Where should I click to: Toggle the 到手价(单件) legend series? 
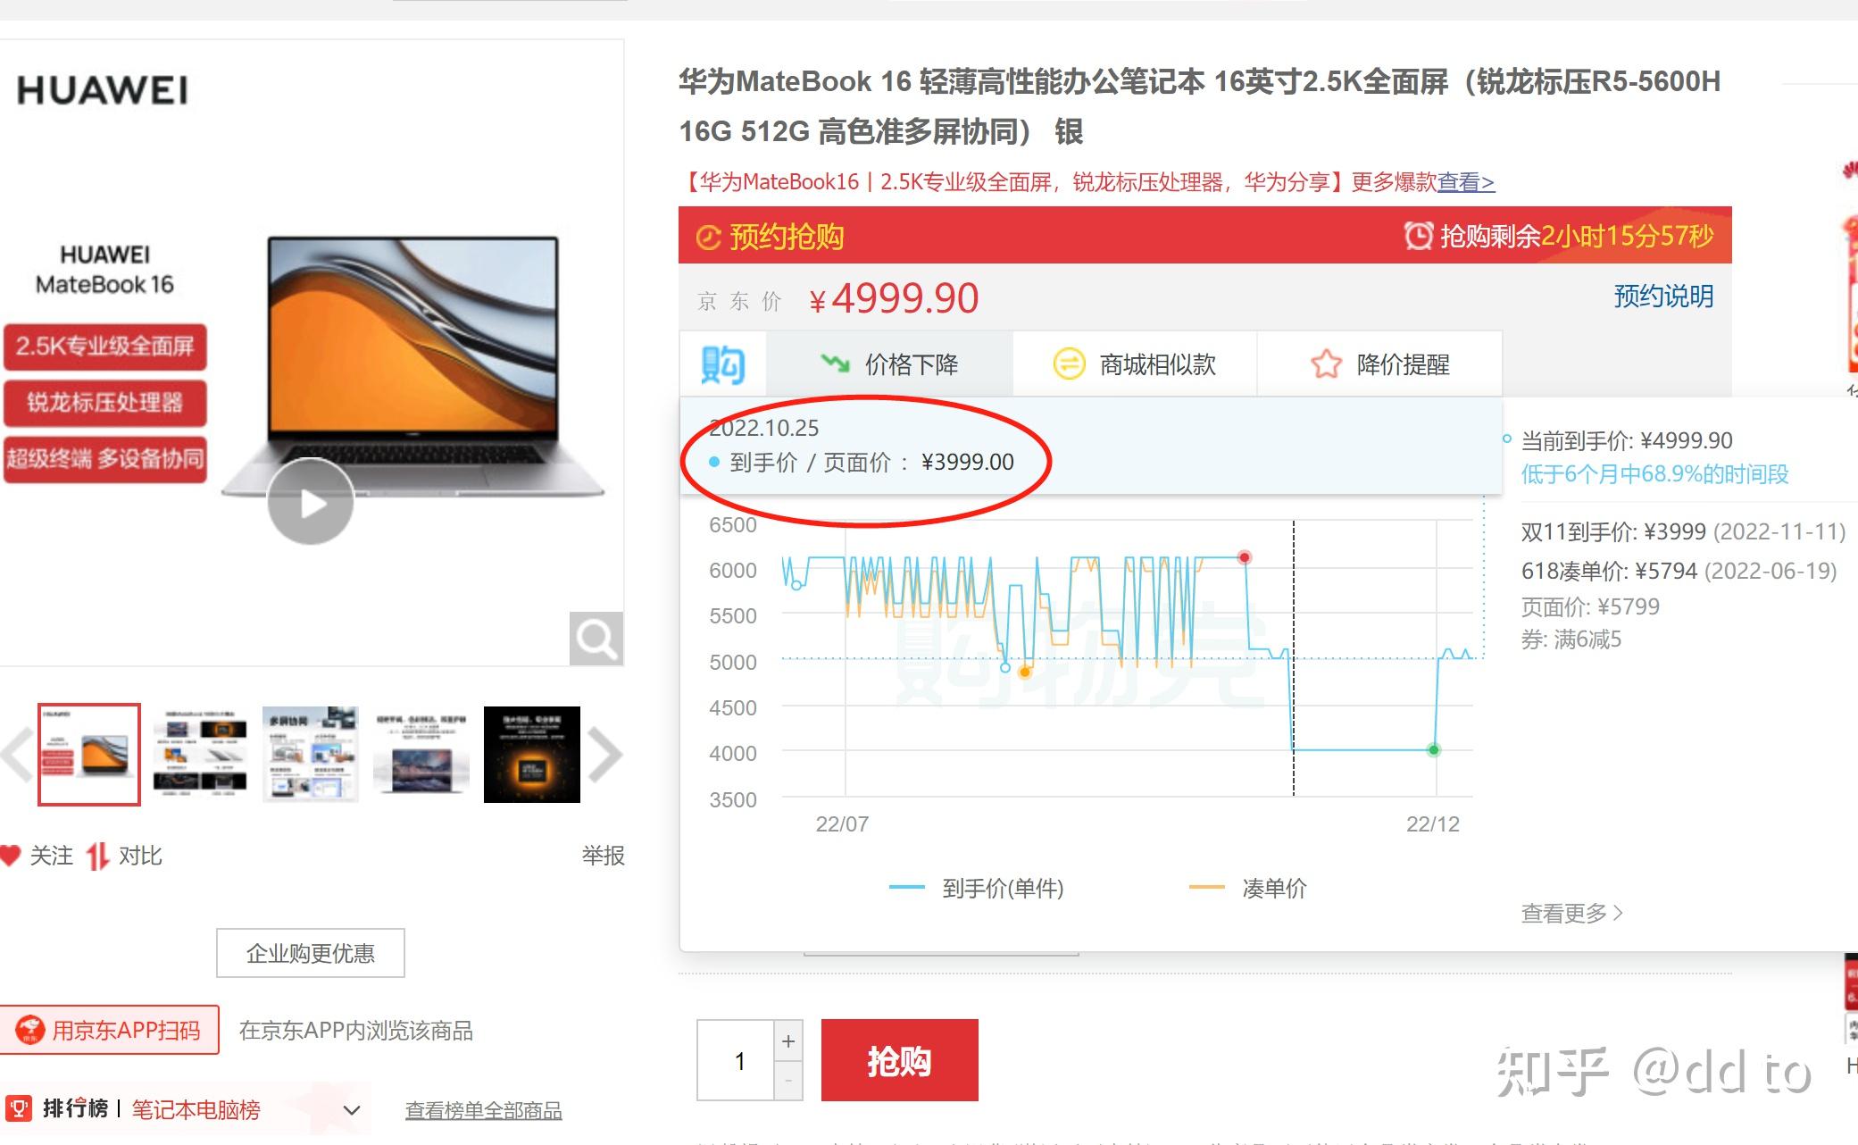(977, 888)
